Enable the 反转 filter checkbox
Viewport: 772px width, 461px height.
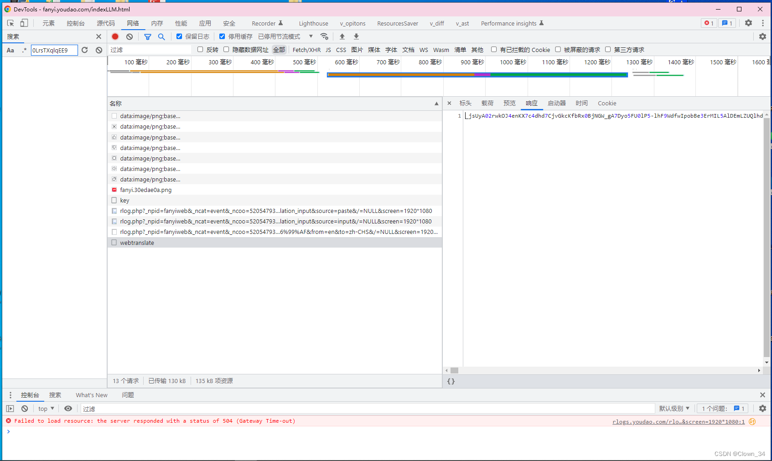(x=200, y=49)
